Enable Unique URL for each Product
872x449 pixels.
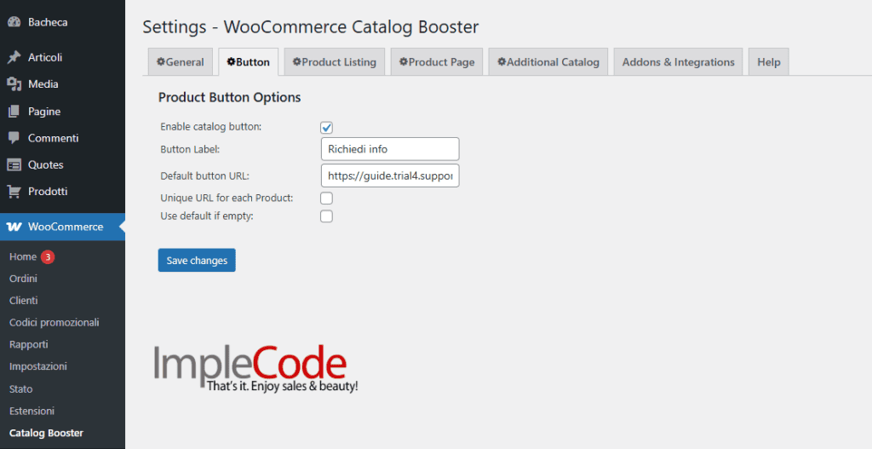326,198
